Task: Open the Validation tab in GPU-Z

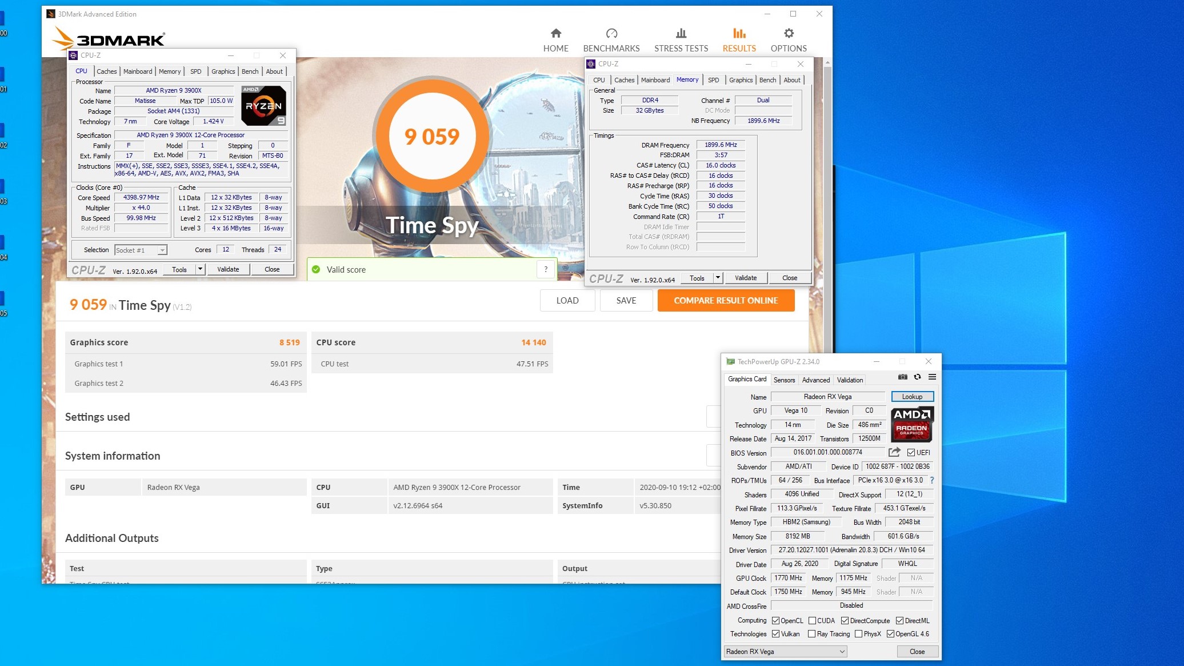Action: coord(850,380)
